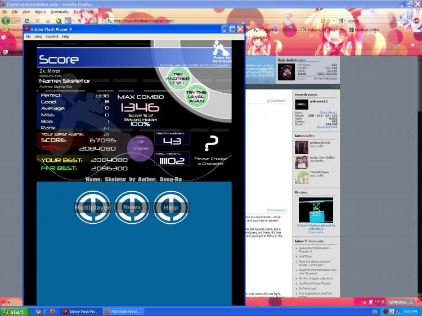
Task: Click Emoticon bookmark in bookmarks toolbar
Action: [x=12, y=30]
